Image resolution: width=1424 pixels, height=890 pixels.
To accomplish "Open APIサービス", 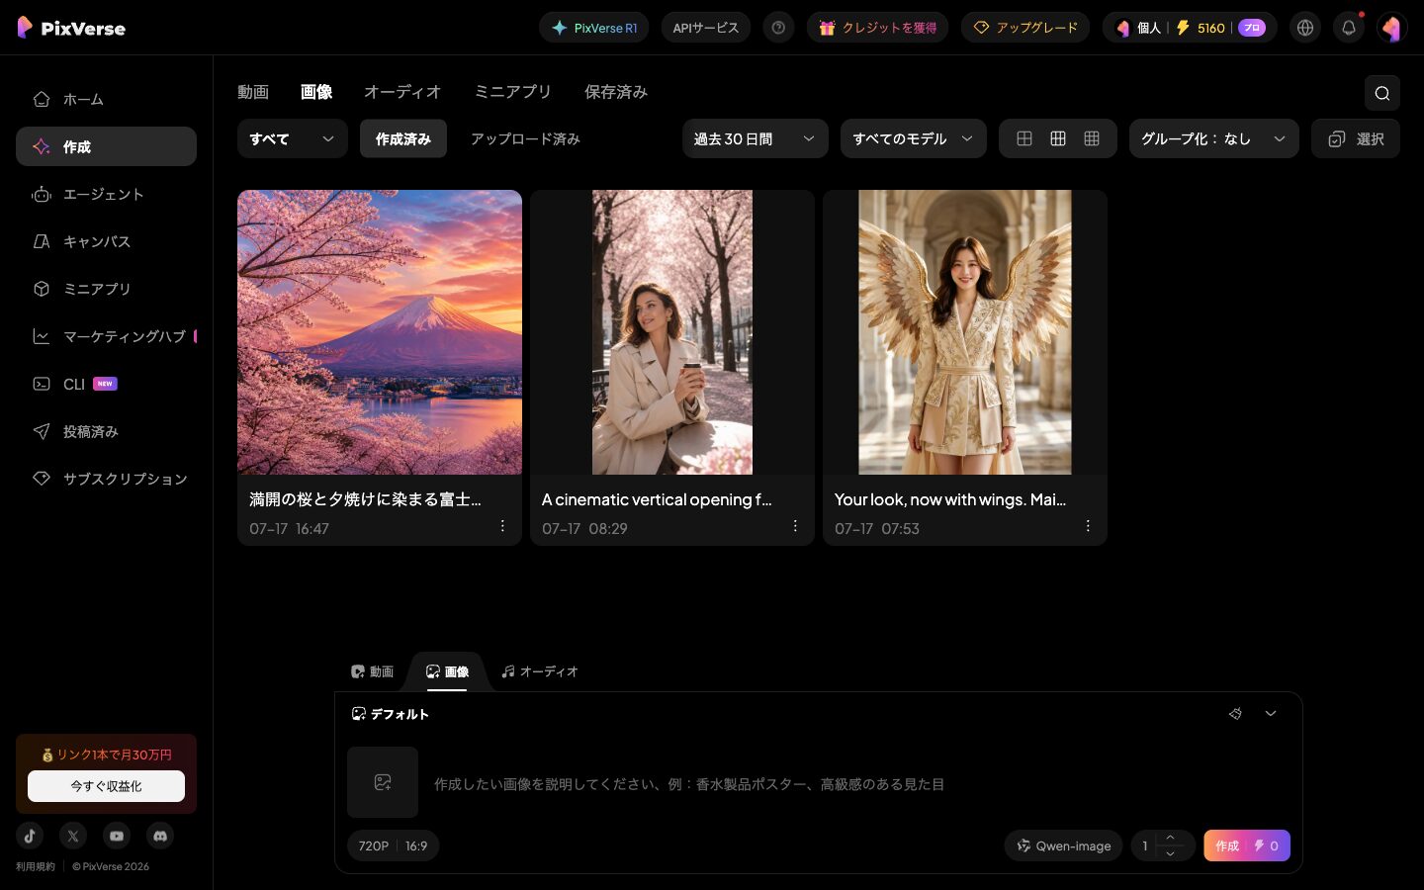I will coord(706,28).
